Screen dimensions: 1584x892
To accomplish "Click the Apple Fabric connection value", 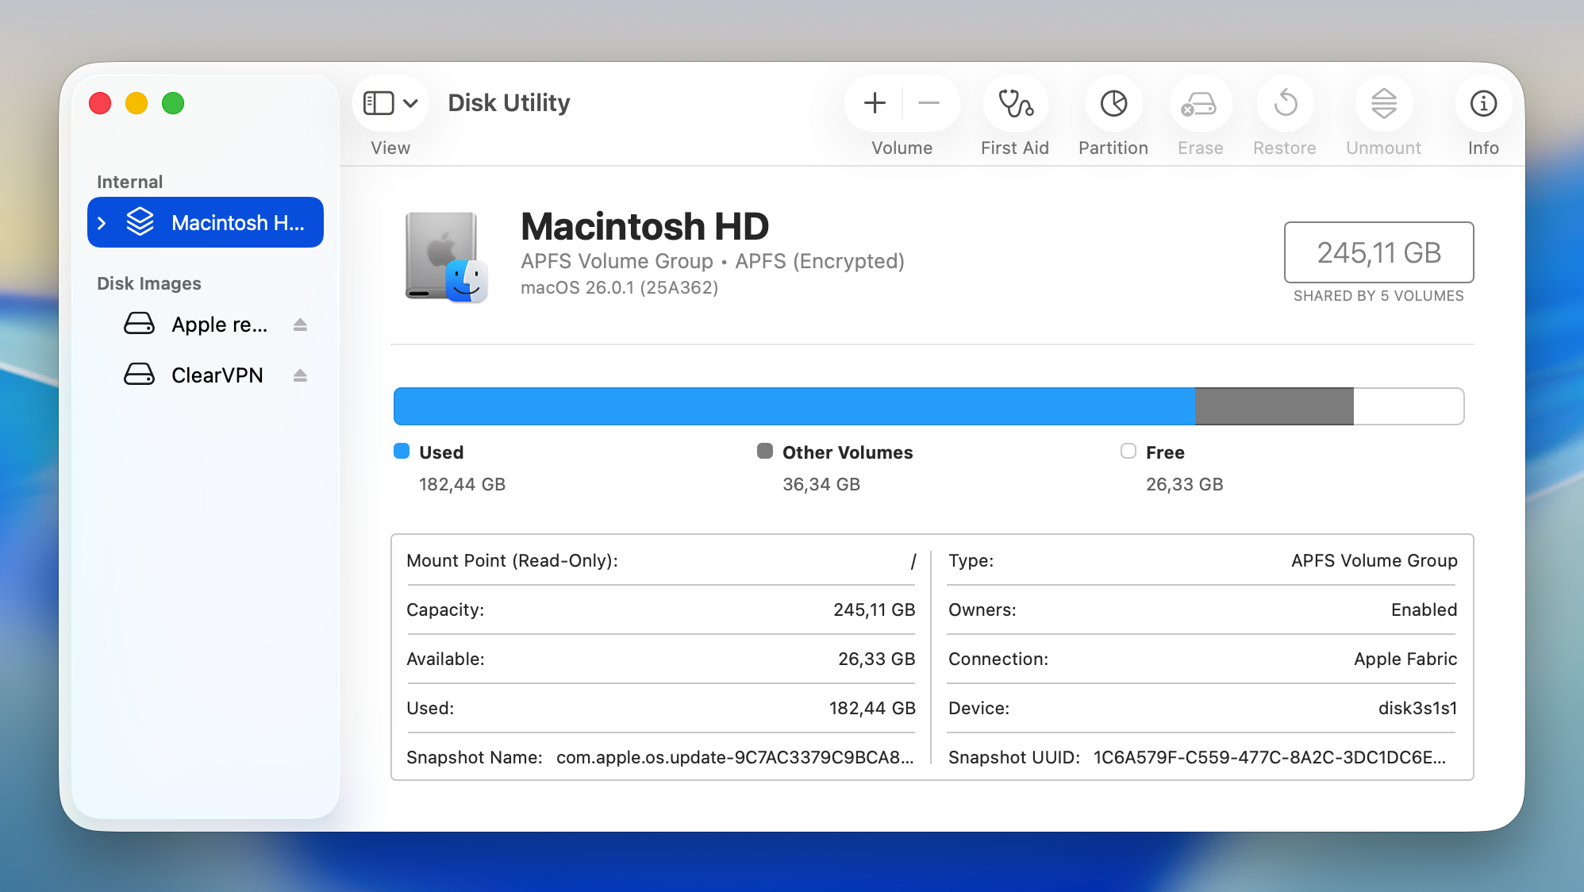I will pyautogui.click(x=1405, y=659).
